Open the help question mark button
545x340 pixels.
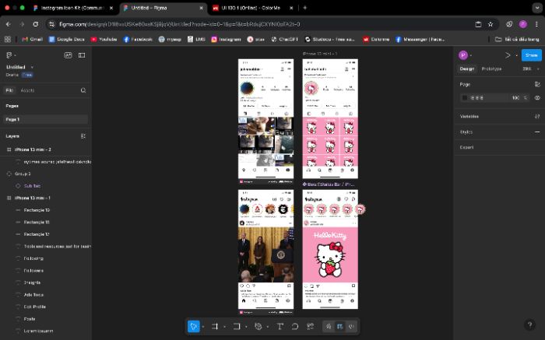pyautogui.click(x=529, y=324)
